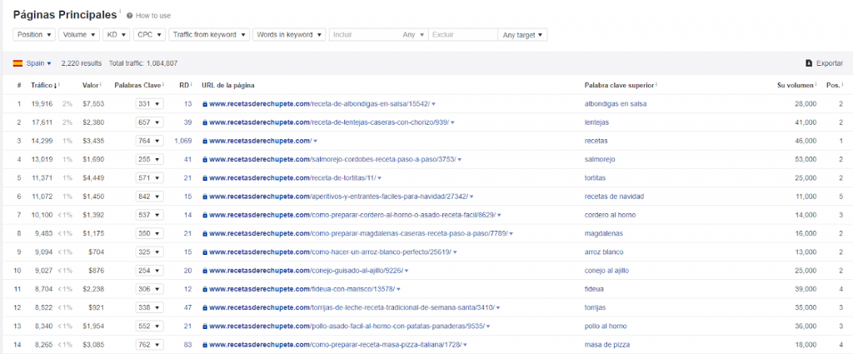Screen dimensions: 853x354
Task: Open the Words in keyword filter
Action: 289,35
